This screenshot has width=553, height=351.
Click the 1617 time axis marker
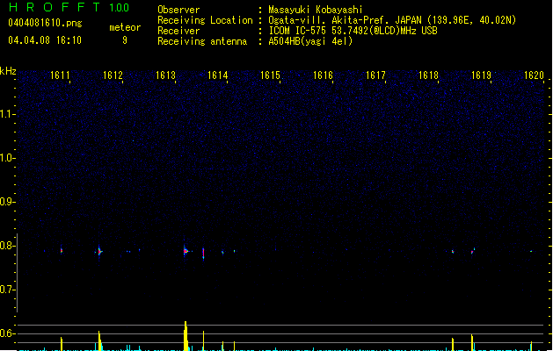click(375, 75)
